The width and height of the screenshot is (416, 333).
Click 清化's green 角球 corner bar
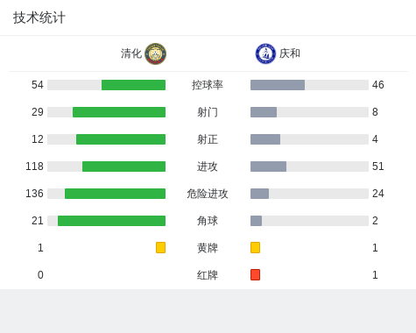(111, 221)
